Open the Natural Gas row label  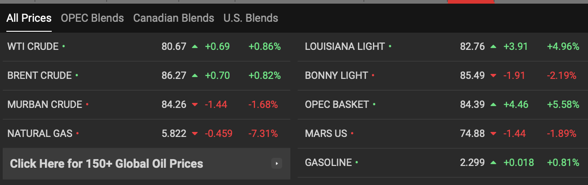[40, 133]
